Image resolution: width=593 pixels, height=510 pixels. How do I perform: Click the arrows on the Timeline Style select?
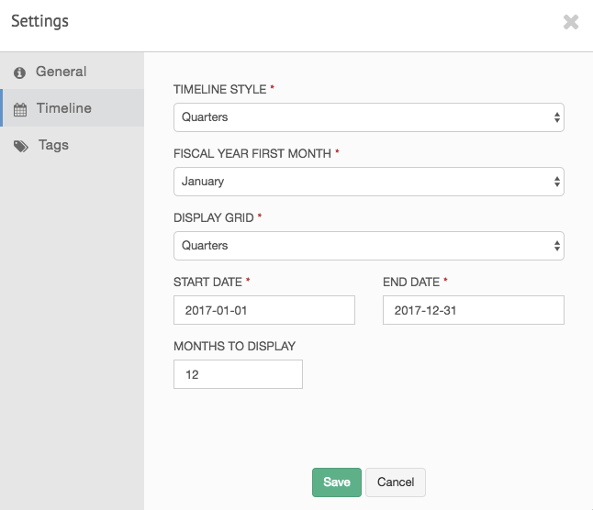pos(557,117)
